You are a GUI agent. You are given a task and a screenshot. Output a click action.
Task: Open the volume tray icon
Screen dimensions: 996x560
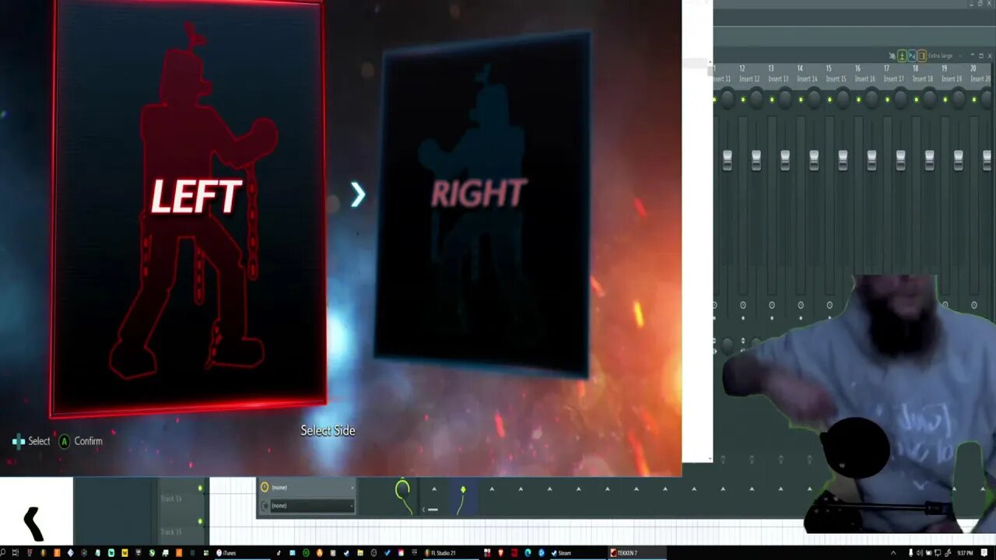pyautogui.click(x=920, y=552)
